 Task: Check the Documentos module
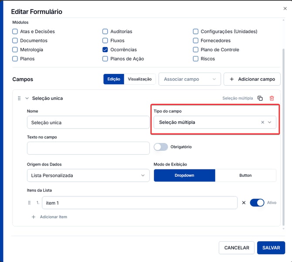pos(15,40)
